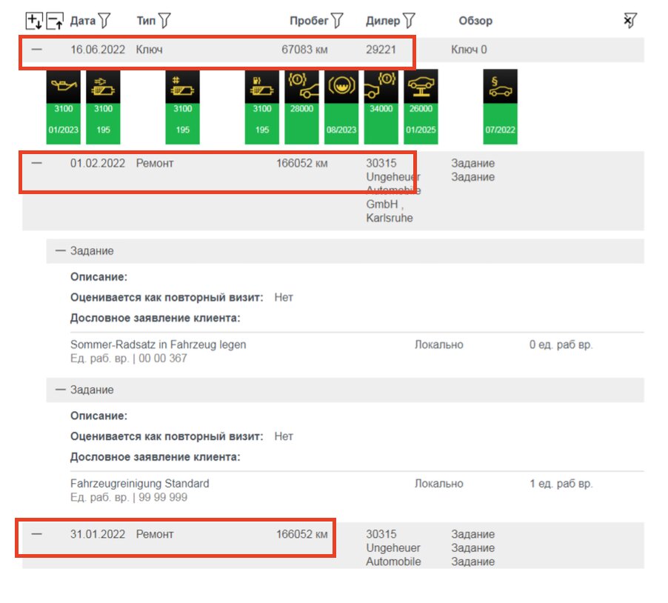Select the Fahrzeugreinigung Standard work item

coord(139,484)
